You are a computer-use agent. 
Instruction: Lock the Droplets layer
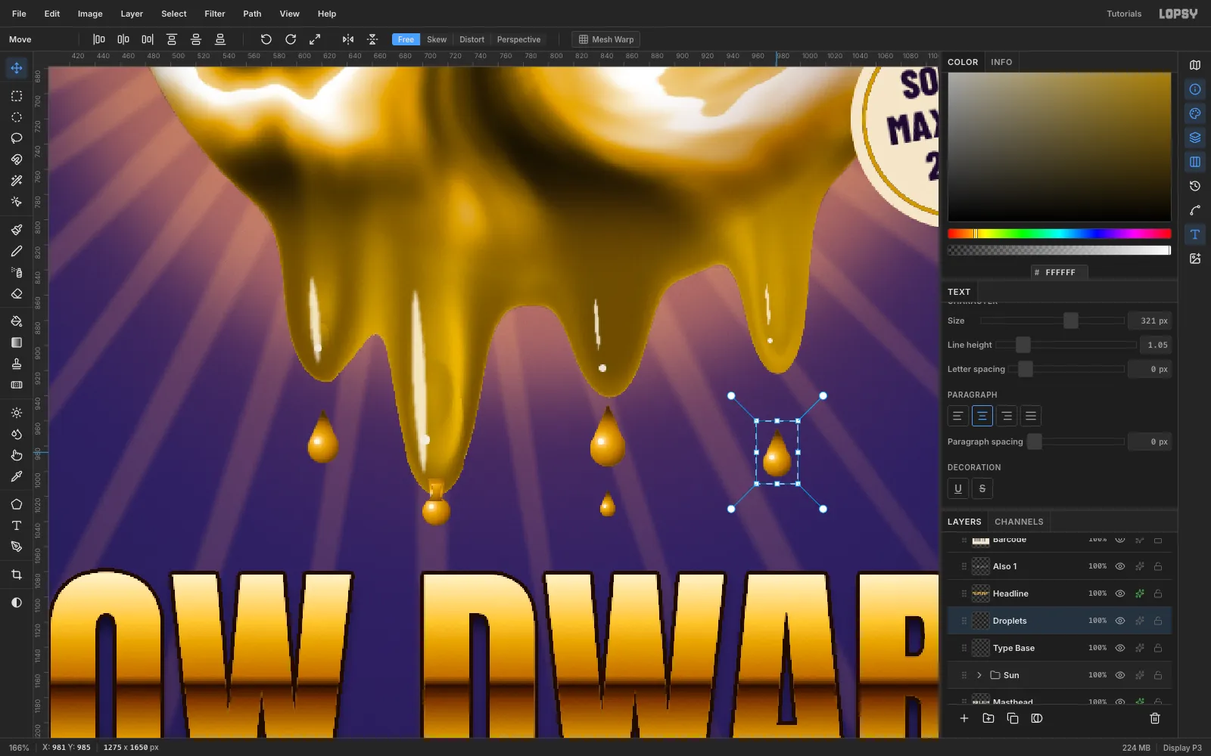click(1158, 621)
